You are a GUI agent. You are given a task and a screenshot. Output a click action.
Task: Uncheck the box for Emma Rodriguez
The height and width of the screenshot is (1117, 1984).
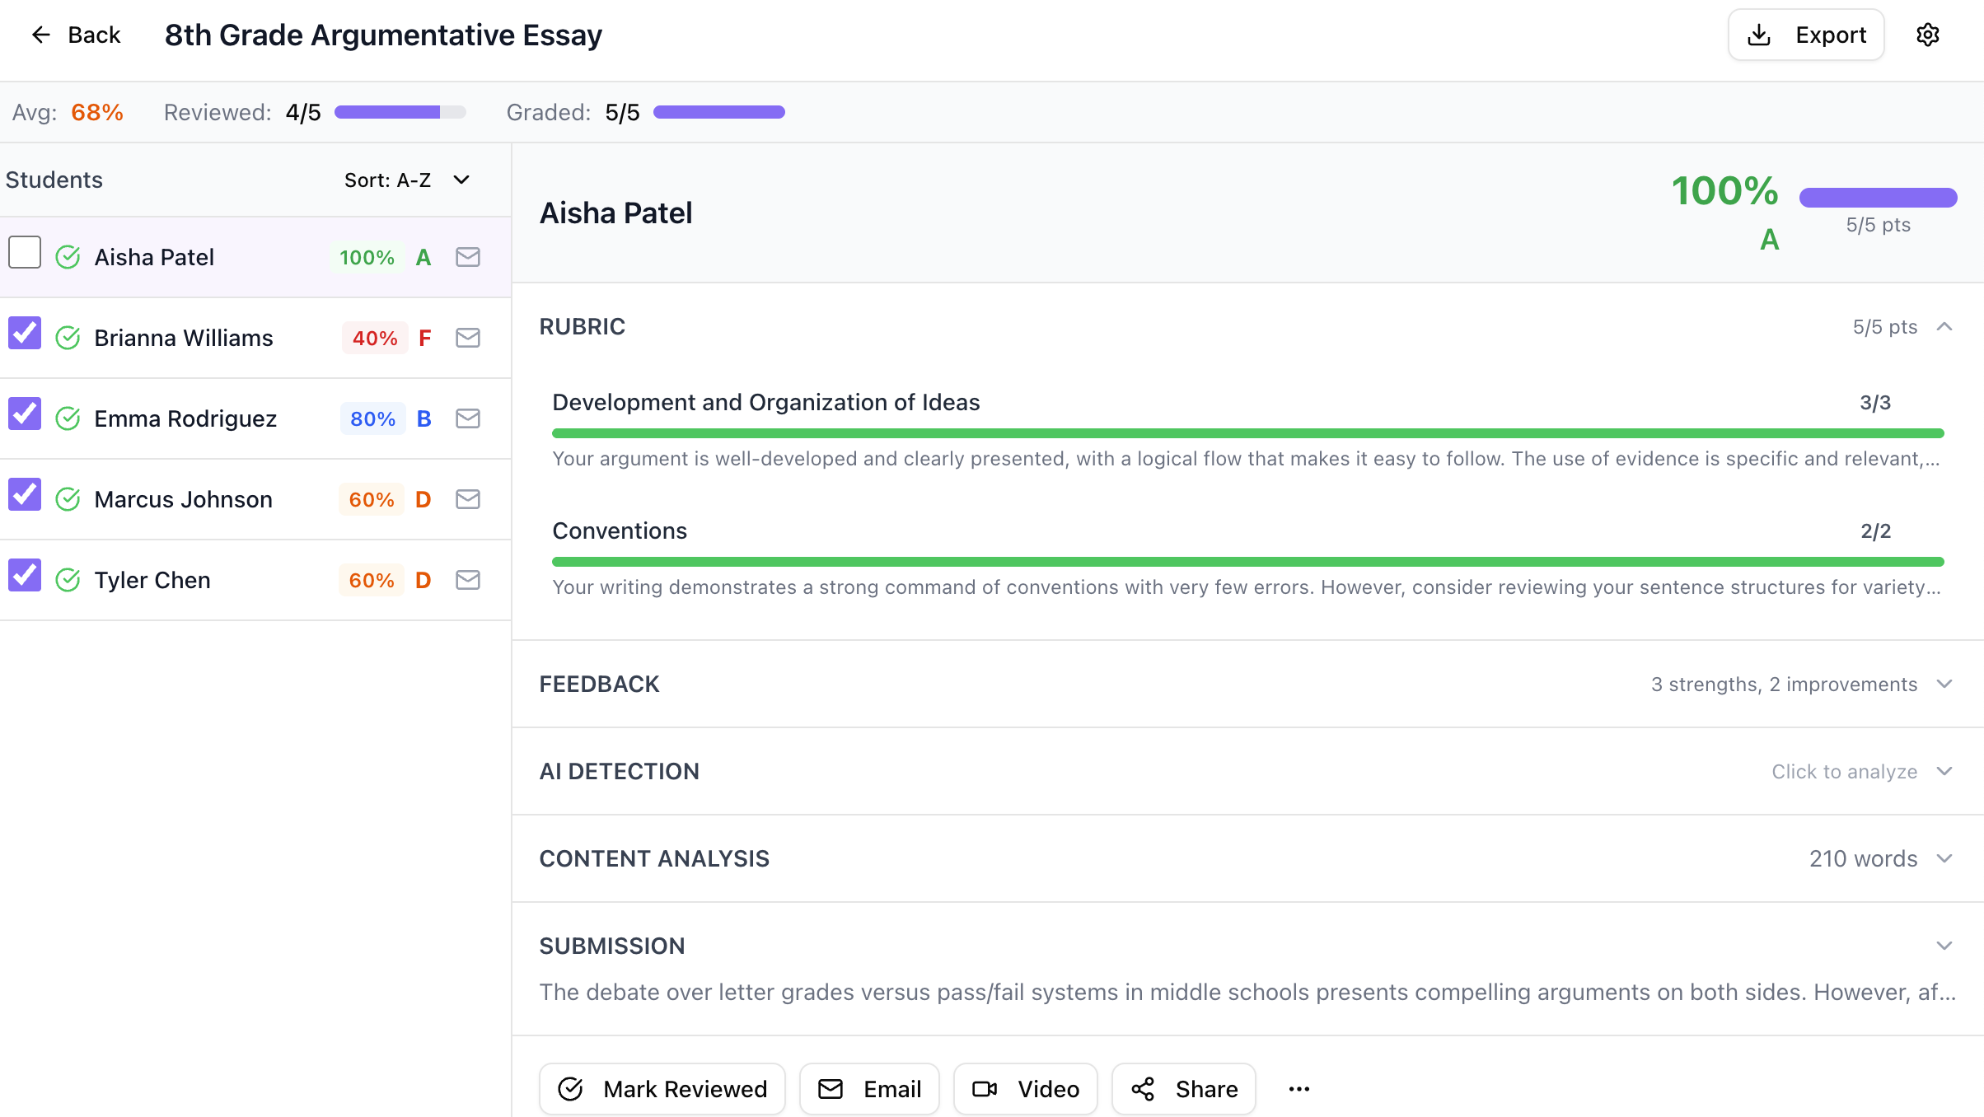click(x=25, y=414)
